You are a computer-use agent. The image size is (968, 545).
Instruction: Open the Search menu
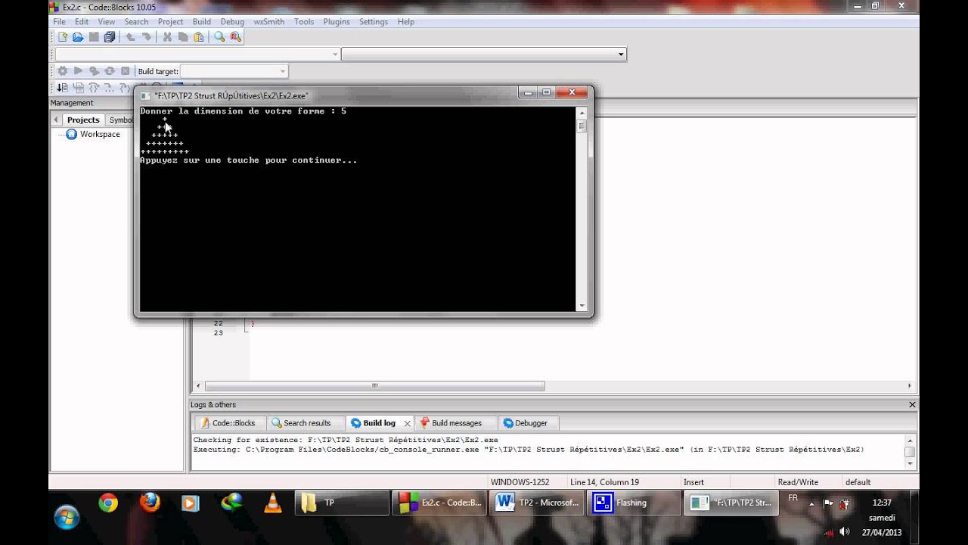click(x=136, y=22)
